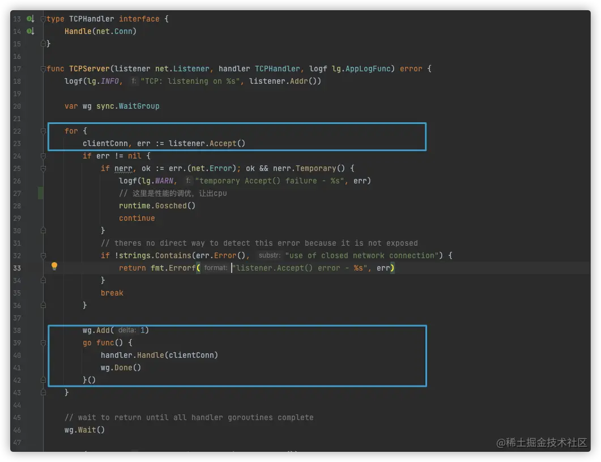This screenshot has height=462, width=601.
Task: Click '!strings.Contains' call
Action: (x=152, y=255)
